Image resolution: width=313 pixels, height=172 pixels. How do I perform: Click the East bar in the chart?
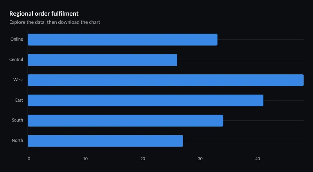(x=146, y=100)
